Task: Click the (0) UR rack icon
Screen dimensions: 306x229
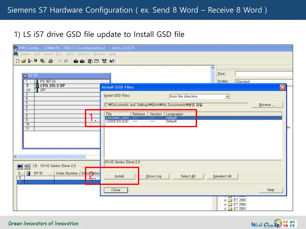Action: (x=25, y=76)
